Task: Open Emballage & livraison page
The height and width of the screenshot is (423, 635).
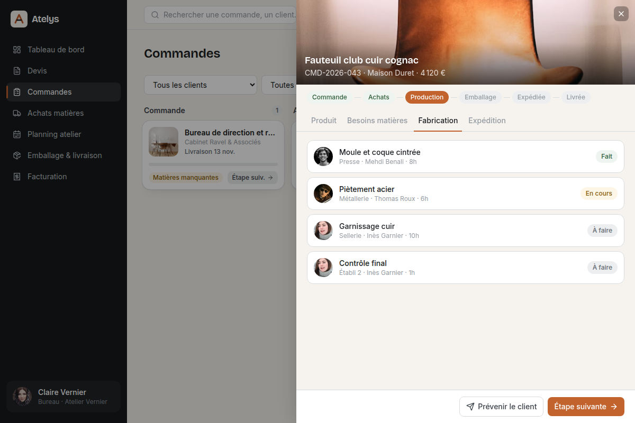Action: pyautogui.click(x=63, y=155)
